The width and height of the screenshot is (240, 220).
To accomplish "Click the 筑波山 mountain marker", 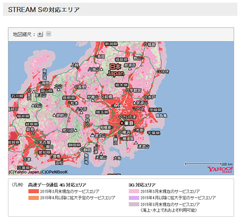I will click(x=134, y=103).
